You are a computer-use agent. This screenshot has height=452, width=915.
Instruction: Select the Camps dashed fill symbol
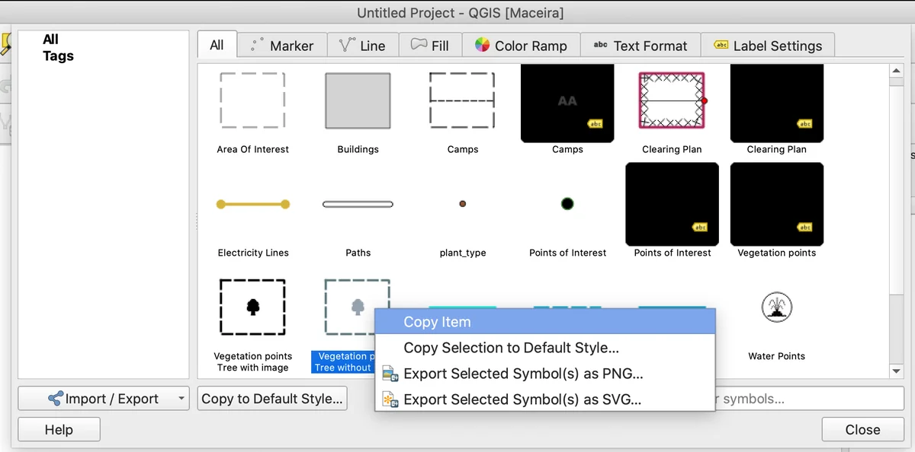coord(462,100)
